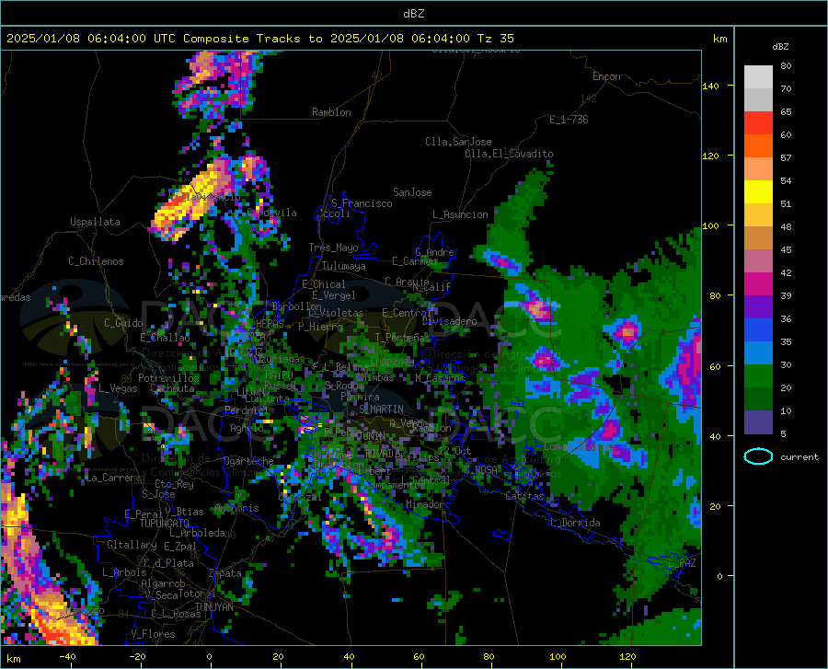
Task: Select the bright green 20-30 dBZ swatch
Action: pyautogui.click(x=758, y=376)
